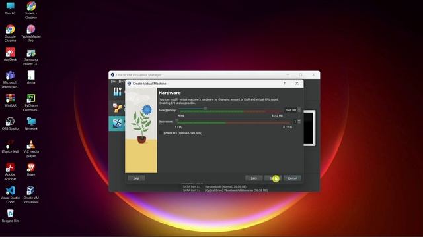The height and width of the screenshot is (237, 423).
Task: Open Brave browser shortcut
Action: click(x=31, y=170)
